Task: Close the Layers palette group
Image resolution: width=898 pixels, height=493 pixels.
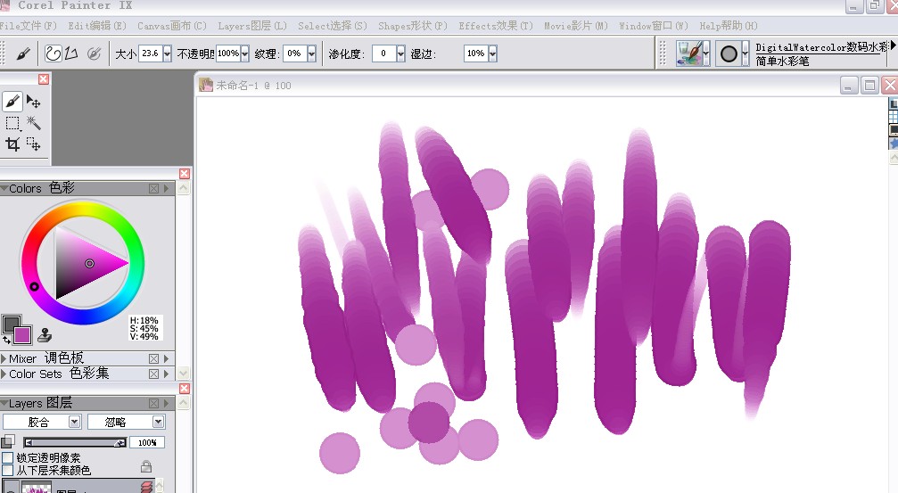Action: [x=185, y=388]
